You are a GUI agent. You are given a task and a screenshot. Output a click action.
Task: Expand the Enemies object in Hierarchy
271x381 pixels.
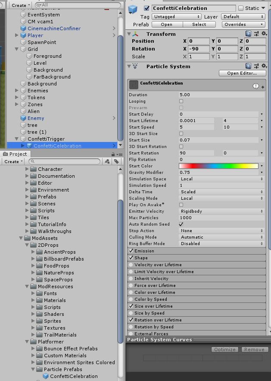pyautogui.click(x=17, y=91)
